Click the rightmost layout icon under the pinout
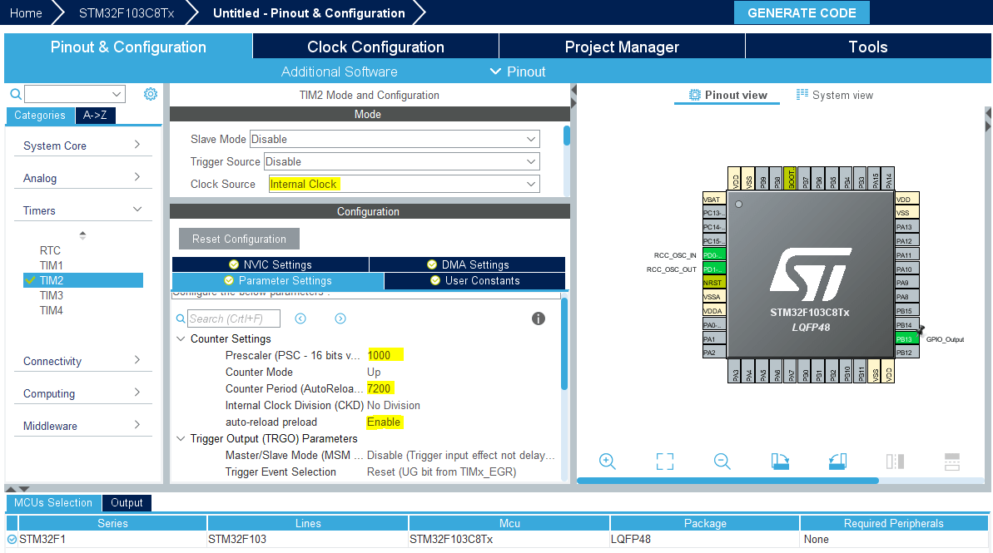The image size is (993, 553). 952,462
